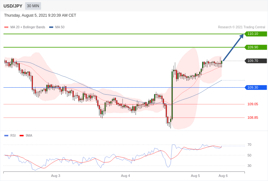This screenshot has height=181, width=268.
Task: Click the green 109.90 resistance price tag
Action: (256, 47)
